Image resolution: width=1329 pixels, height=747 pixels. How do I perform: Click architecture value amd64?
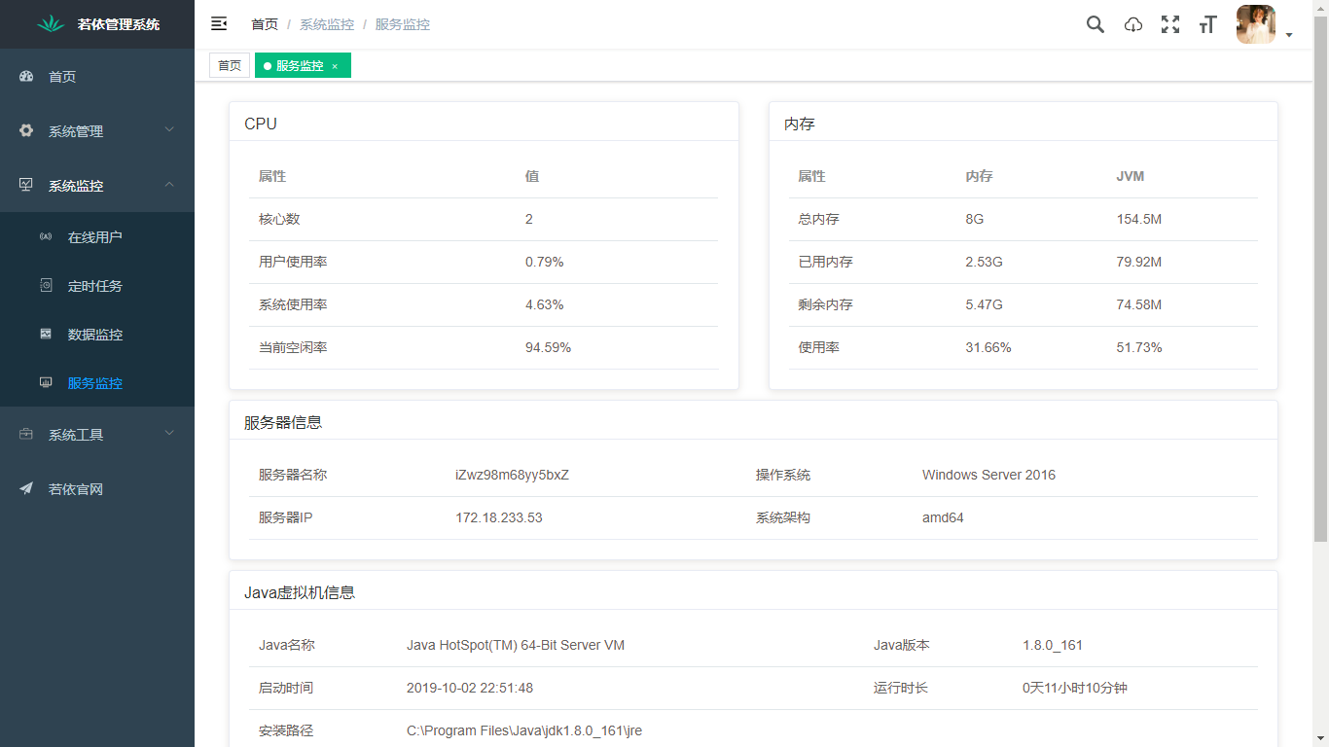943,517
